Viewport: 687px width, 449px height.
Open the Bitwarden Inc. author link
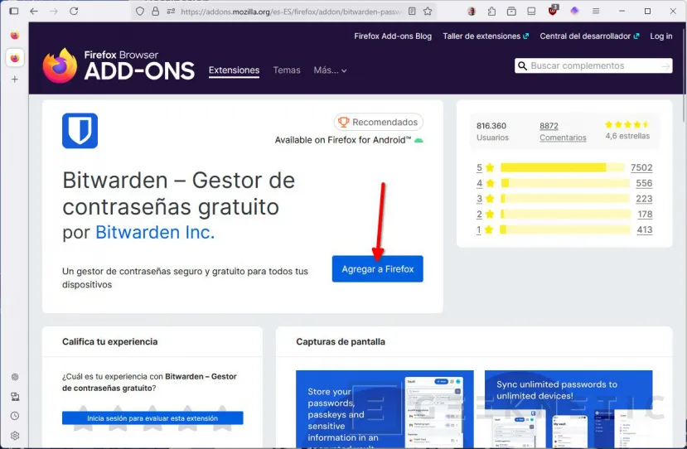pyautogui.click(x=155, y=232)
